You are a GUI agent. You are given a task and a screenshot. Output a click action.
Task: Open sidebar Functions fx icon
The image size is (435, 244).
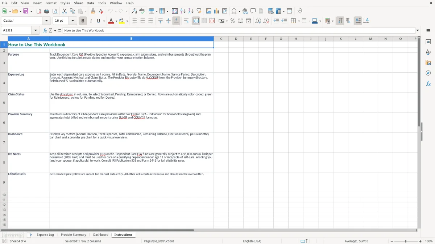428,84
